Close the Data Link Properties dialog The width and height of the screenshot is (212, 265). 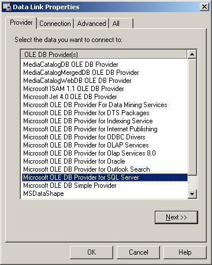click(x=204, y=7)
